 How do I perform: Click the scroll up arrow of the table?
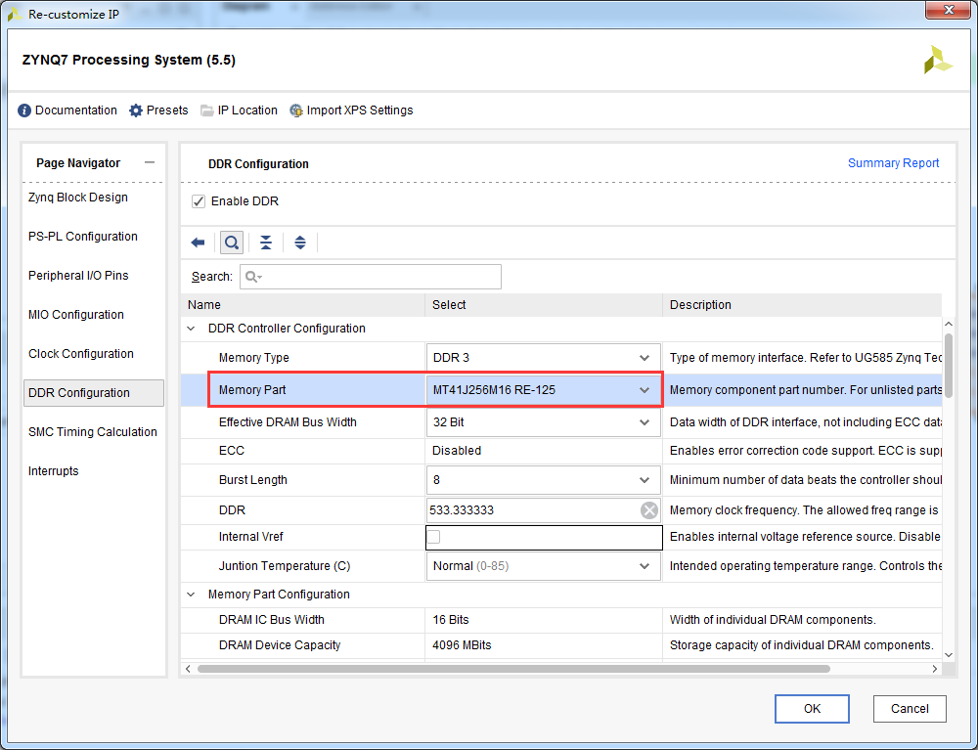949,325
